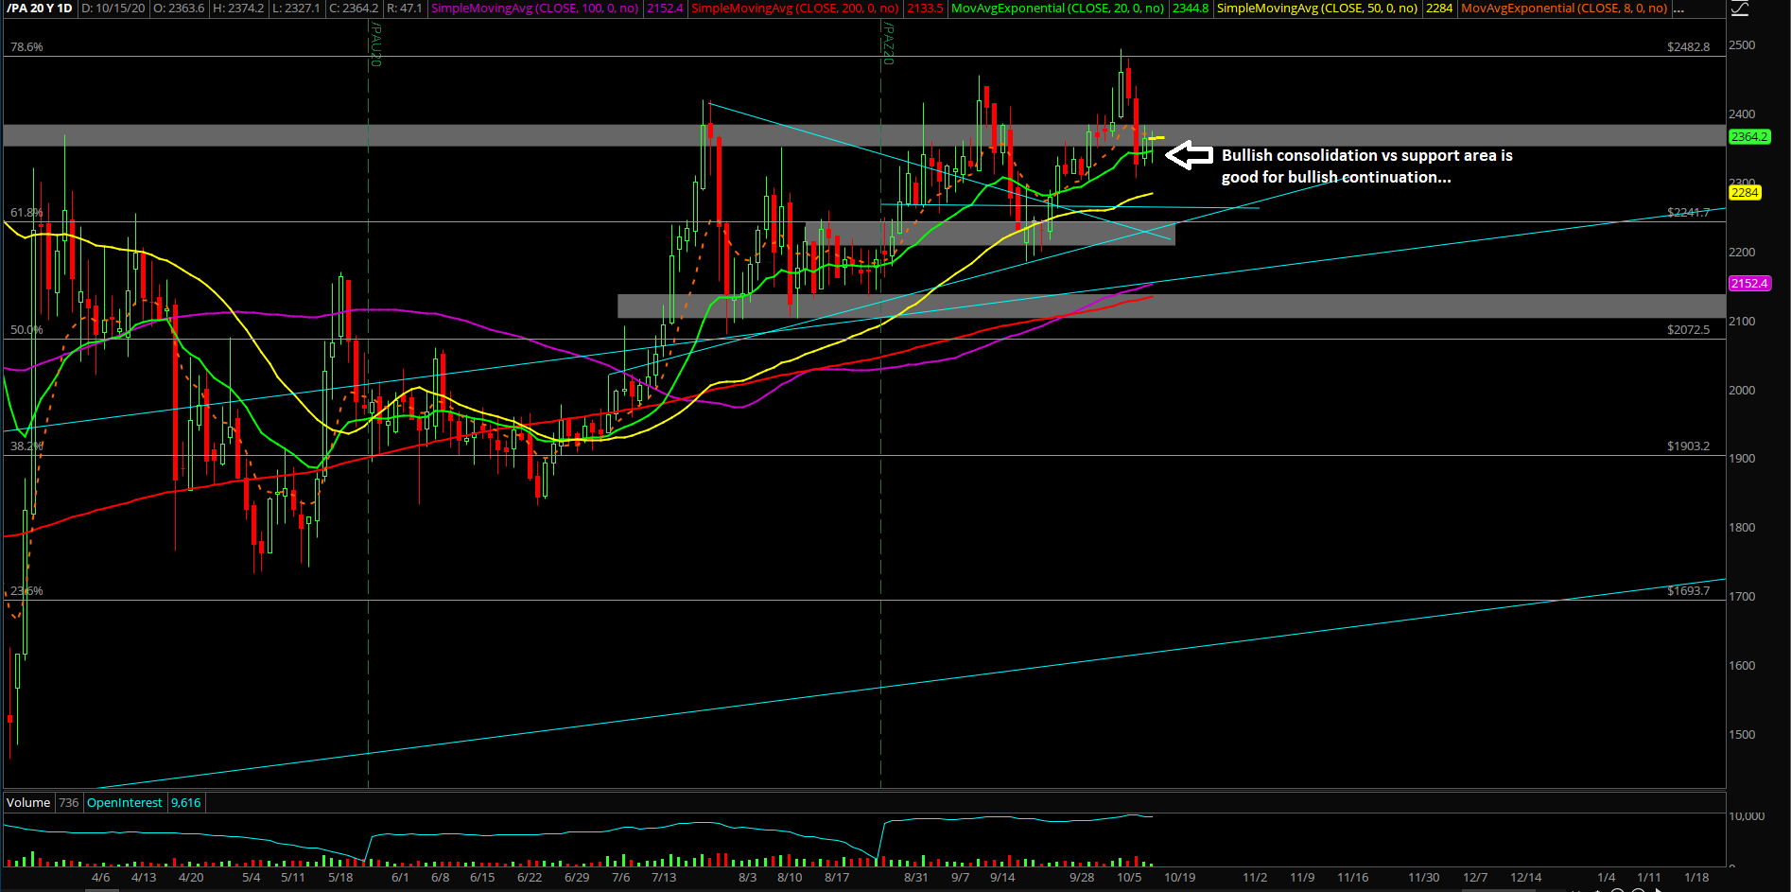Click the 78.6% Fibonacci level label
Image resolution: width=1791 pixels, height=892 pixels.
[x=26, y=47]
